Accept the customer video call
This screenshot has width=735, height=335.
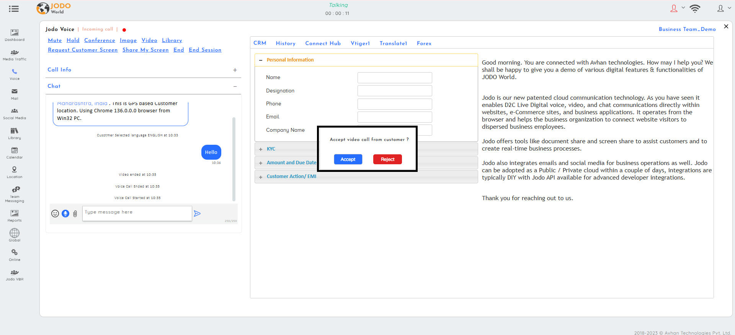[x=348, y=159]
